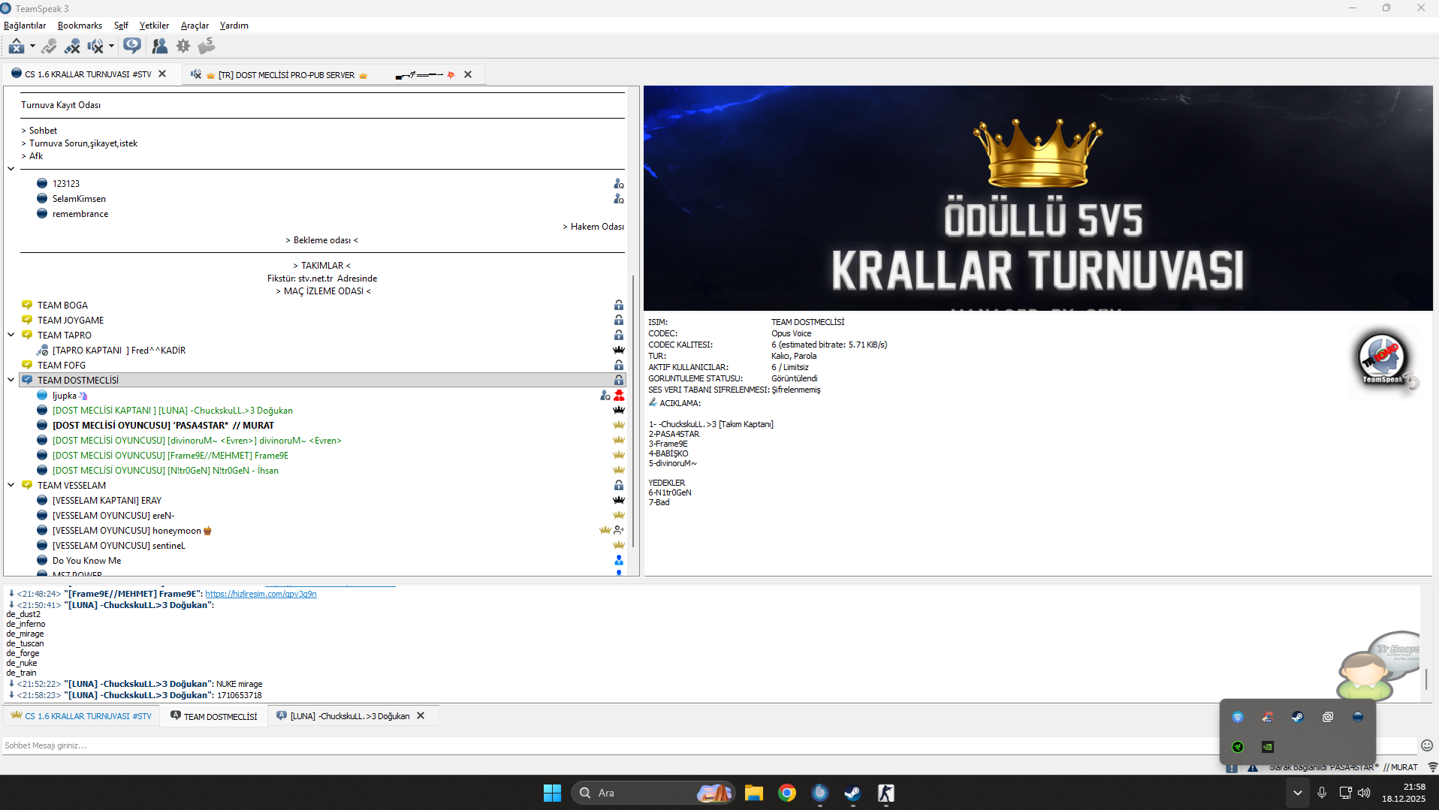Close the CS 1.6 KRALLAR TURNUVASI server tab

(162, 74)
